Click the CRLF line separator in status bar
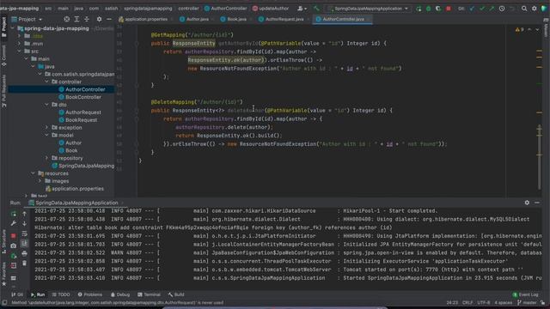Image resolution: width=550 pixels, height=309 pixels. [x=467, y=303]
